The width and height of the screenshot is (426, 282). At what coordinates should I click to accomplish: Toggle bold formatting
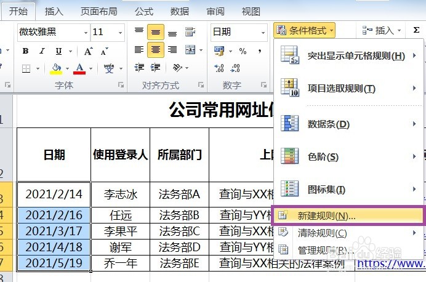[x=25, y=51]
